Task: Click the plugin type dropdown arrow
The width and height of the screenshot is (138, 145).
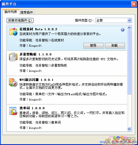Action: 130,20
